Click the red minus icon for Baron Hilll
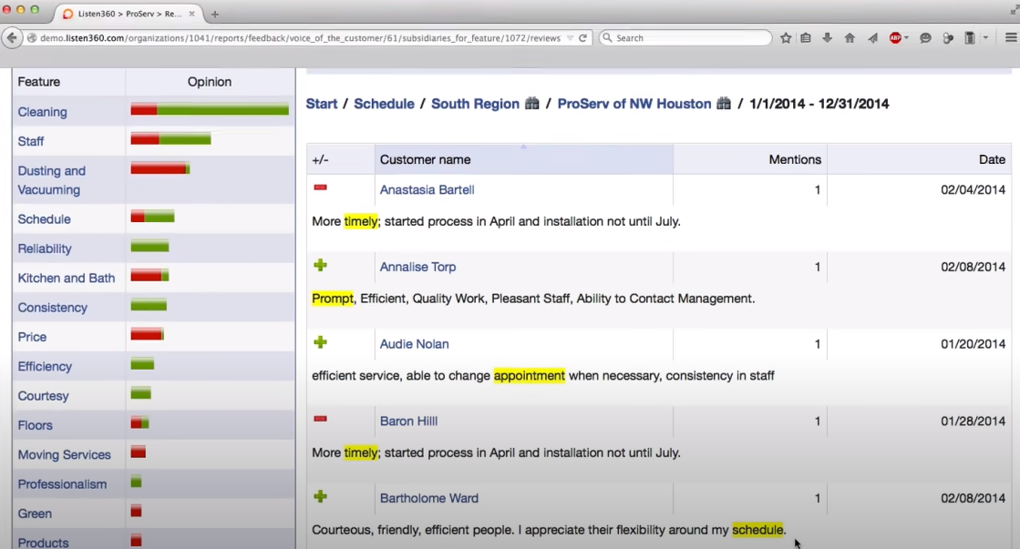The height and width of the screenshot is (549, 1020). [320, 419]
